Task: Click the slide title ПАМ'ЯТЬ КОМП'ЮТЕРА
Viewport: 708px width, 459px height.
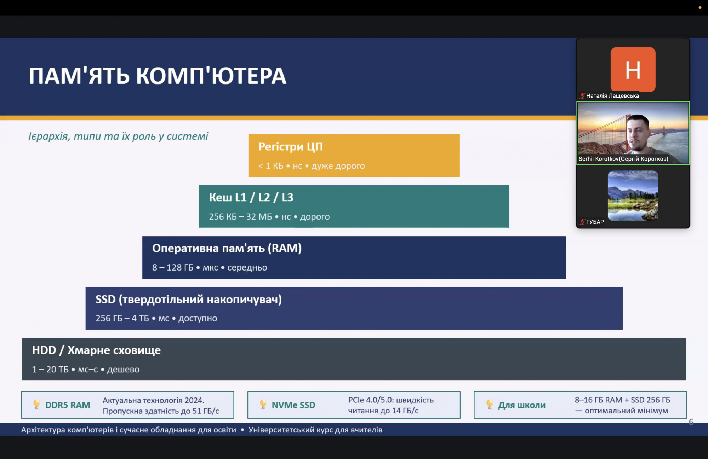Action: 158,76
